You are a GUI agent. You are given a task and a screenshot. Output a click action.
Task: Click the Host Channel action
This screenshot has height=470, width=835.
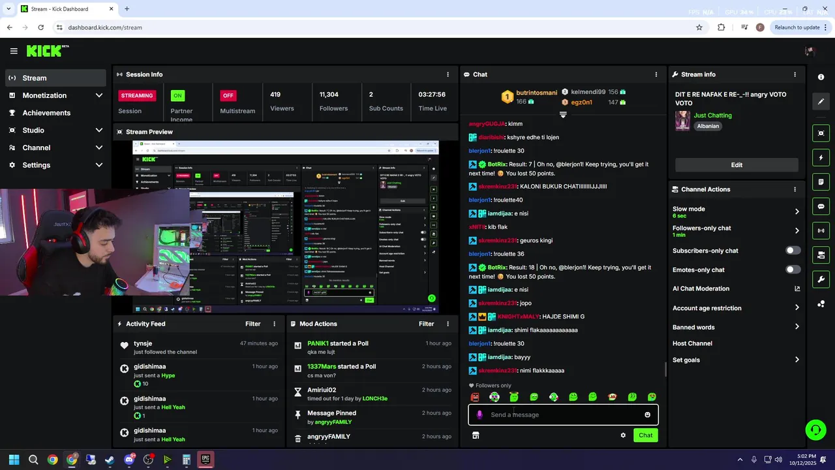(x=692, y=343)
